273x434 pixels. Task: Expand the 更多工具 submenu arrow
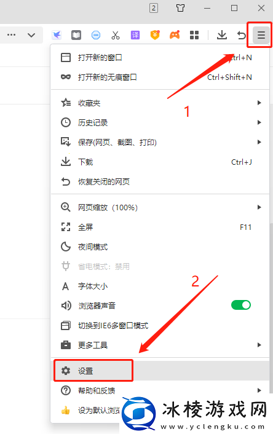pos(259,345)
